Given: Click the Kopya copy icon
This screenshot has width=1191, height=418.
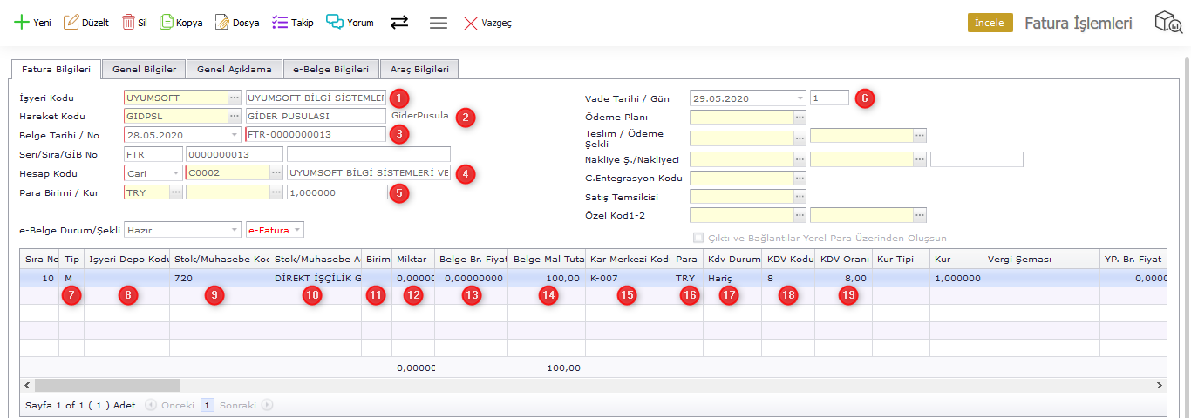Looking at the screenshot, I should [x=166, y=23].
